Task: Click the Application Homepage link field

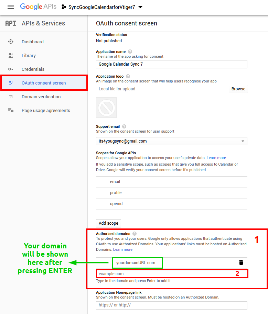Action: point(171,305)
